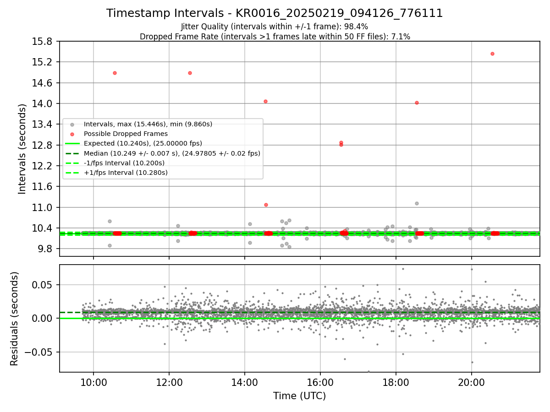Click the x-axis tick label '18:00'
This screenshot has height=412, width=550.
[396, 382]
